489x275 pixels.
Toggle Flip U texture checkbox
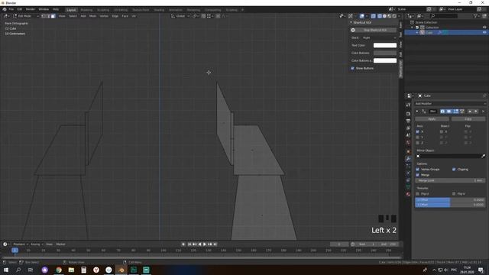point(418,193)
